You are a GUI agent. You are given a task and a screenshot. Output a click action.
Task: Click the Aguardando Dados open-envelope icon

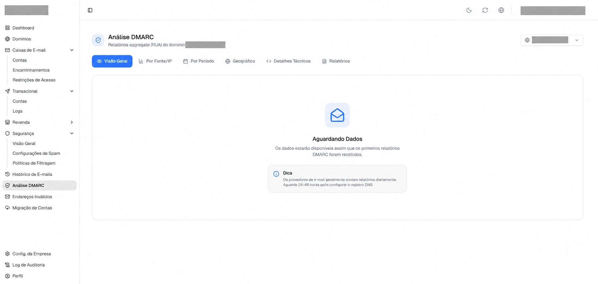click(x=337, y=115)
